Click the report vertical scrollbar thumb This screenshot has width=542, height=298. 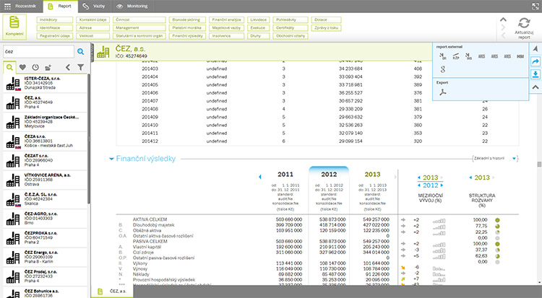point(538,164)
